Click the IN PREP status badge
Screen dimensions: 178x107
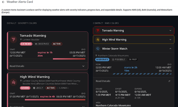pyautogui.click(x=133, y=59)
